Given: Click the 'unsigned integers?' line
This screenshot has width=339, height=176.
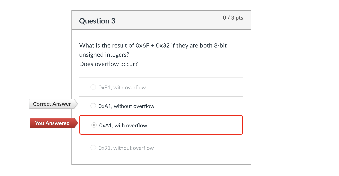Looking at the screenshot, I should (x=104, y=55).
